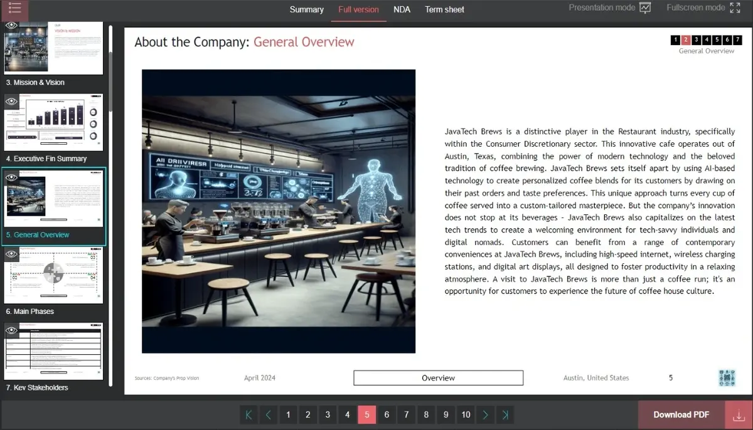Go to page 10 in pagination
Viewport: 753px width, 430px height.
466,414
